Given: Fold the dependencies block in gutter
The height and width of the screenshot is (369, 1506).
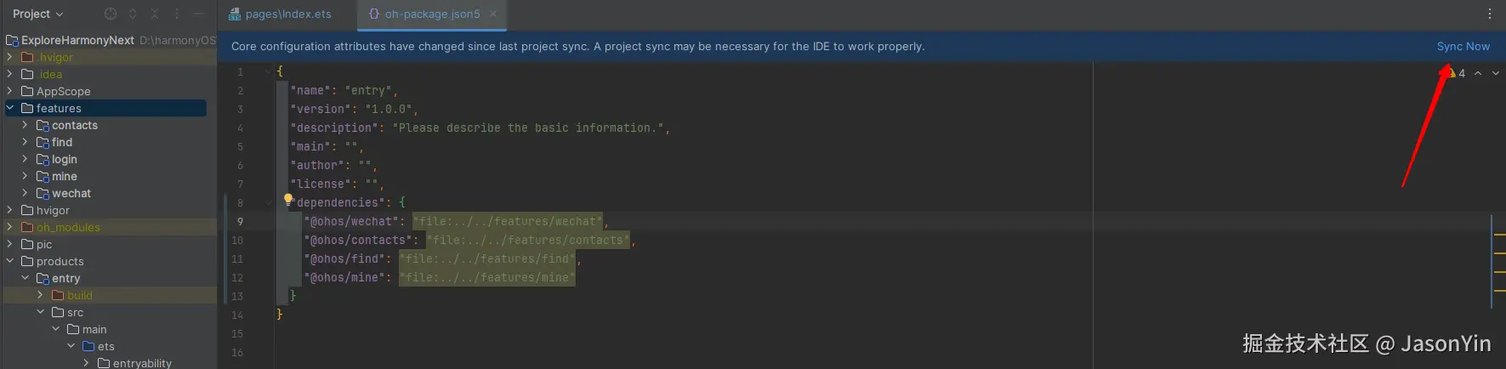Looking at the screenshot, I should [x=268, y=202].
